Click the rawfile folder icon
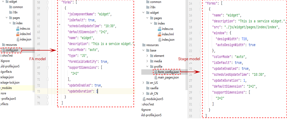 pos(148,88)
